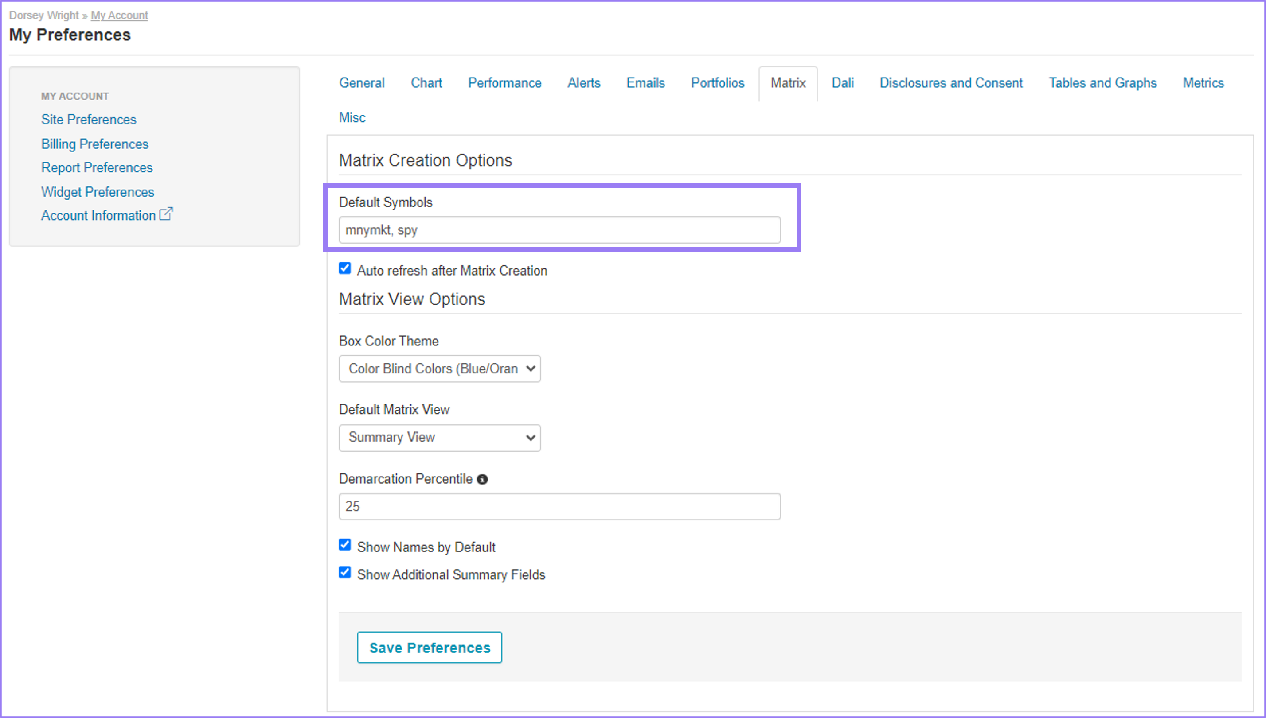Image resolution: width=1266 pixels, height=718 pixels.
Task: Open Account Information link
Action: pyautogui.click(x=99, y=216)
